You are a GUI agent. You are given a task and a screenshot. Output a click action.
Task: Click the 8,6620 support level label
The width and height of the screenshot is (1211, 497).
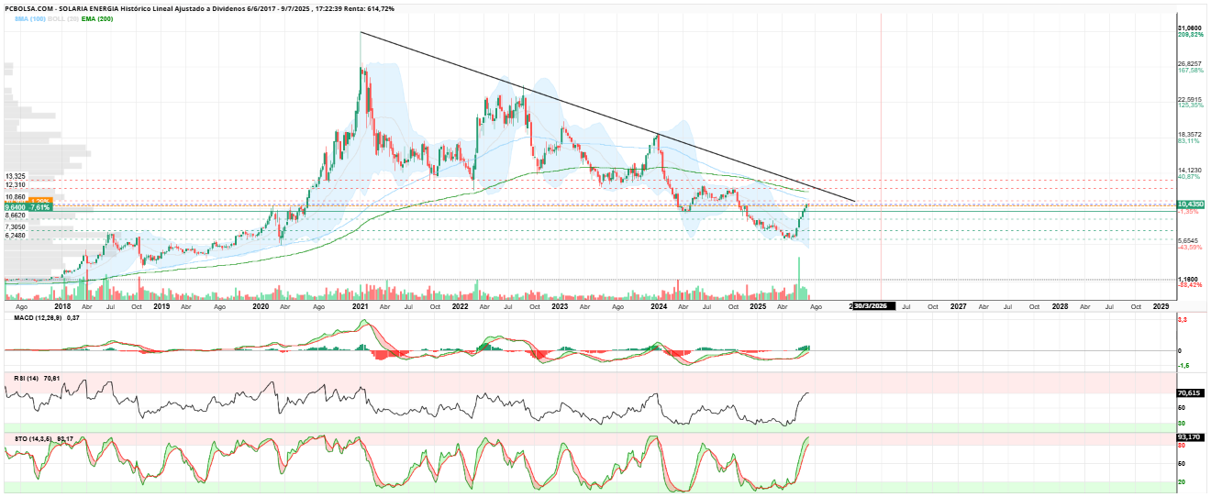pyautogui.click(x=15, y=215)
